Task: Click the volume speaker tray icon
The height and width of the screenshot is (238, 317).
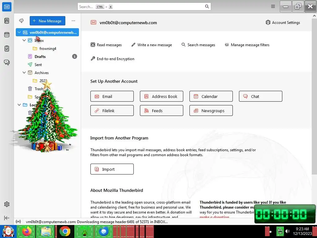Action: click(x=287, y=231)
